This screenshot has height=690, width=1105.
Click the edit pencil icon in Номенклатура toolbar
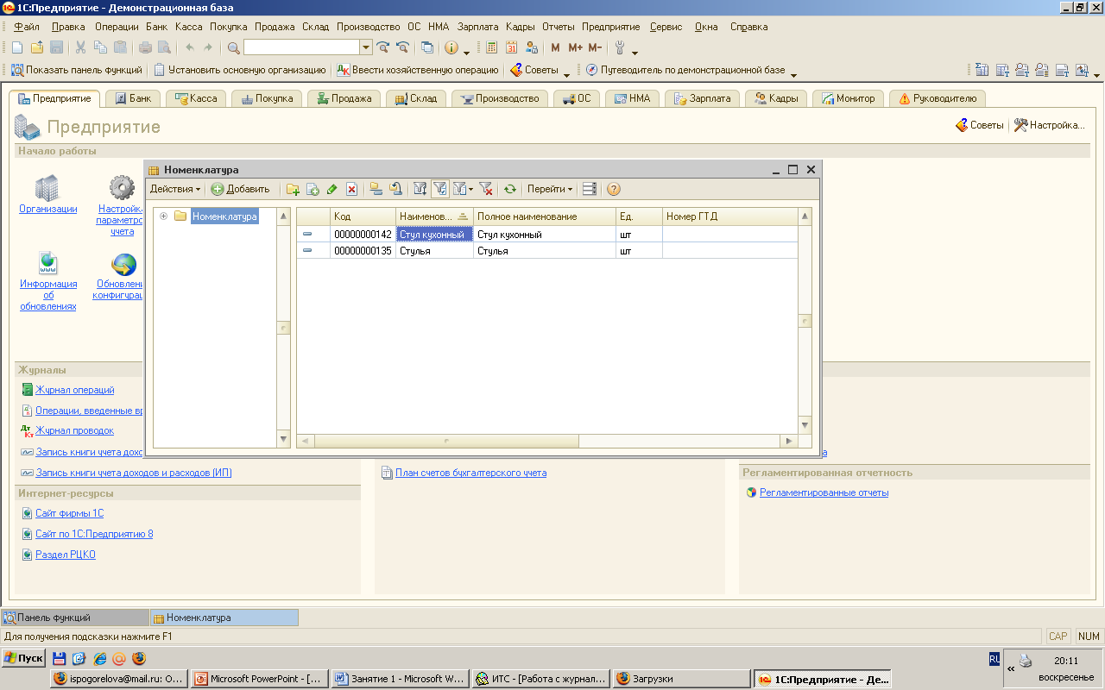(332, 189)
